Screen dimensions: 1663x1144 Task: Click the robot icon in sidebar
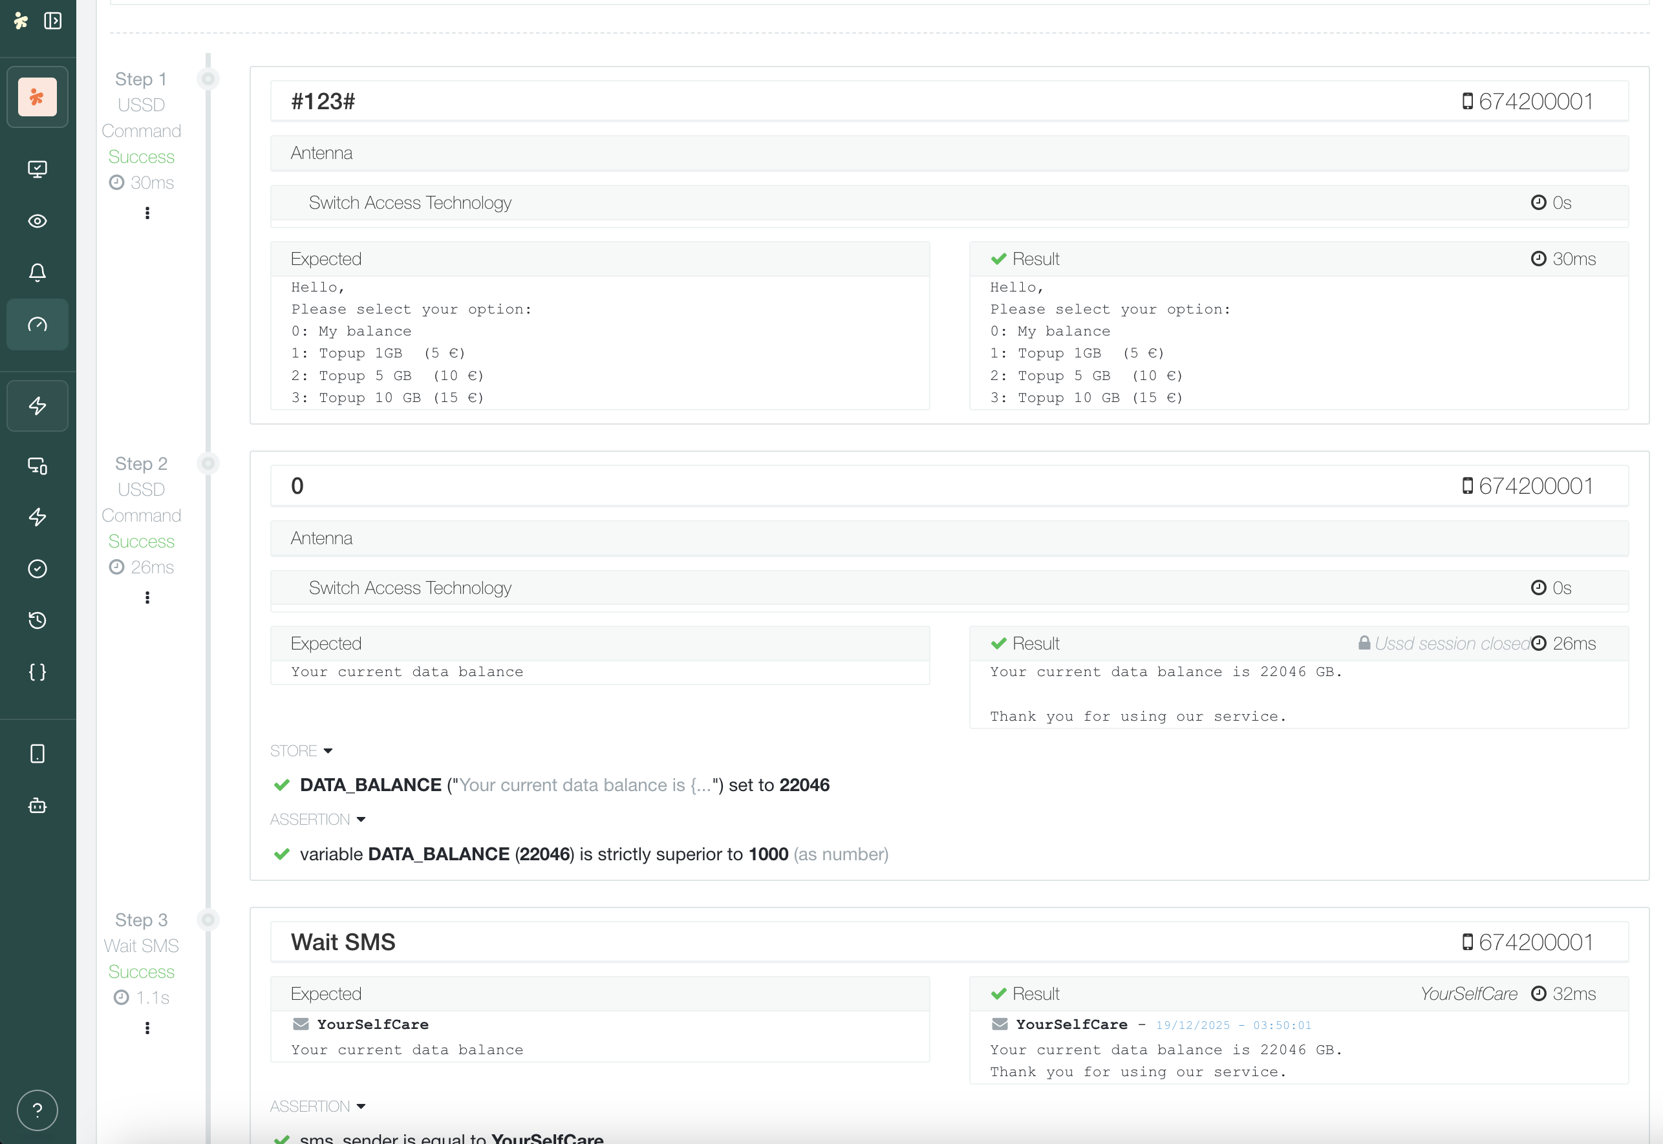coord(38,806)
